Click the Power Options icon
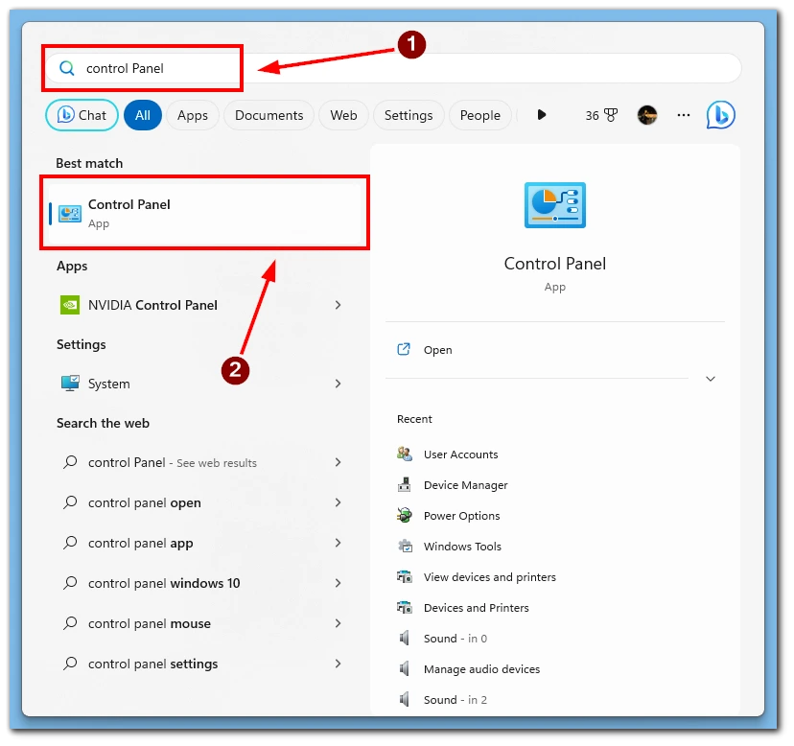Screen dimensions: 794x746 coord(404,515)
